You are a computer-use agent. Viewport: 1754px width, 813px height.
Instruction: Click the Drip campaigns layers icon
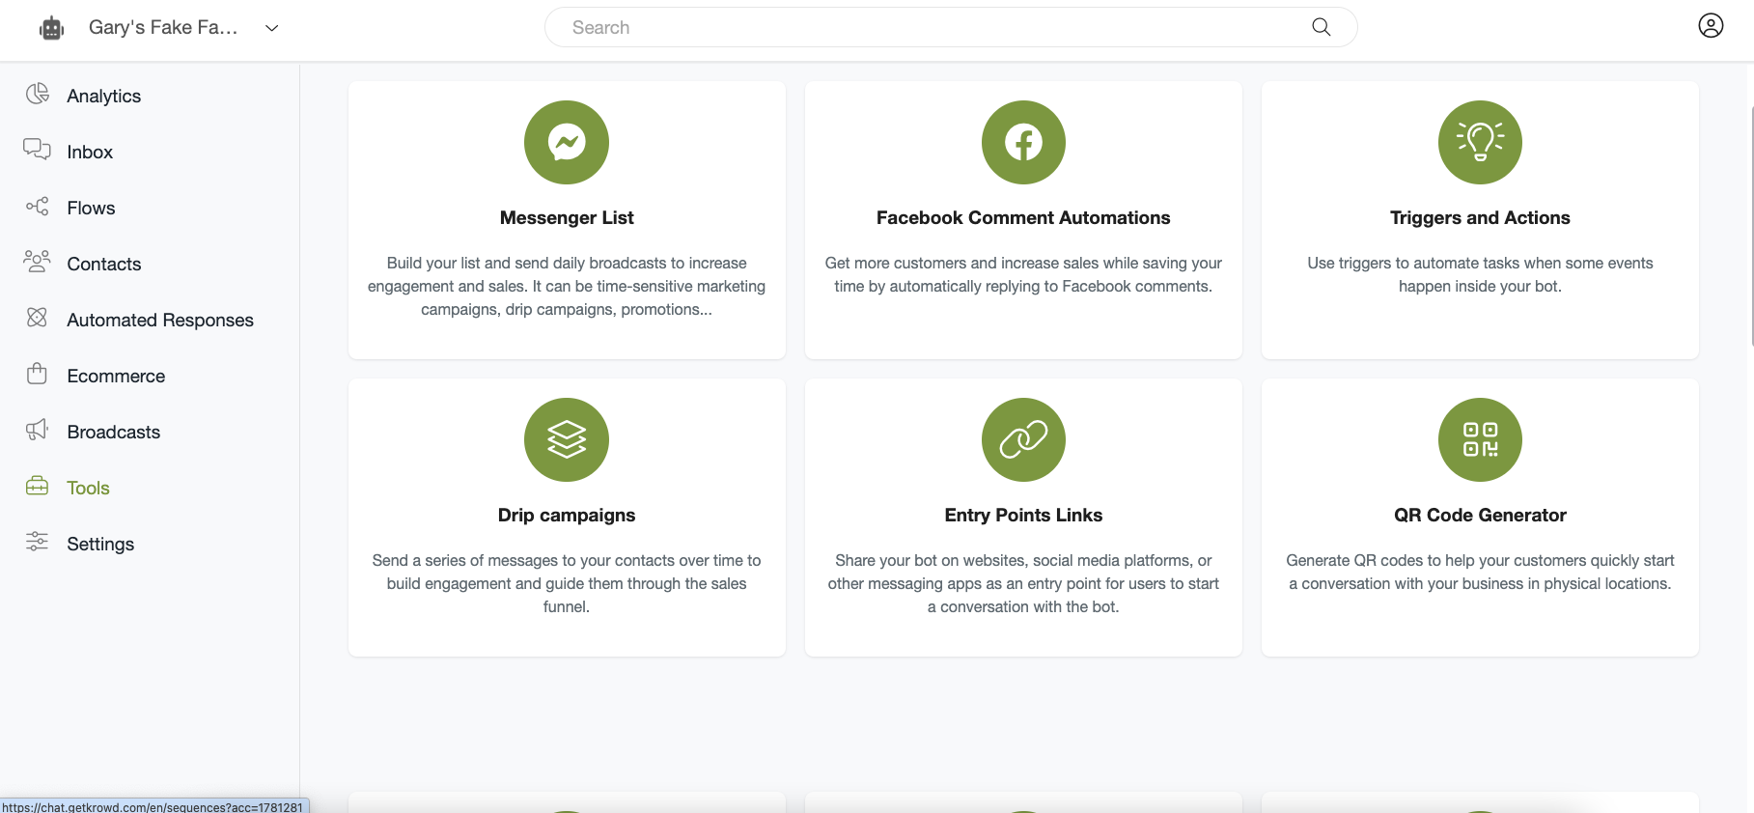coord(567,439)
